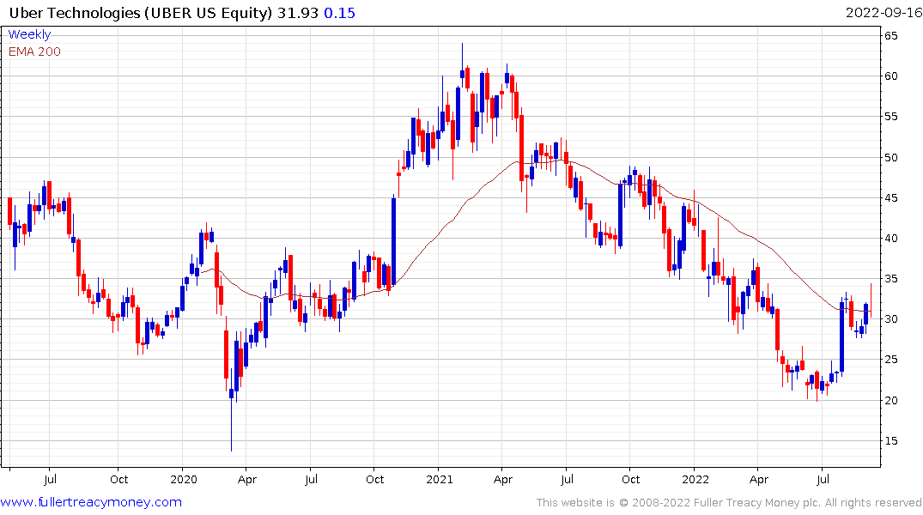Click the 2020 label on time axis
Viewport: 923px width, 515px height.
183,479
